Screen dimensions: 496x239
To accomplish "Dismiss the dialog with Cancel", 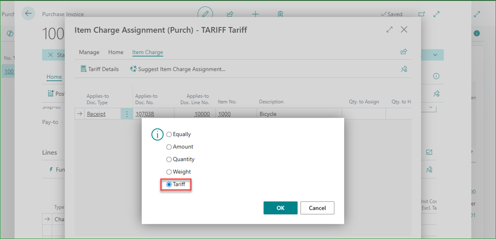I will pos(317,208).
